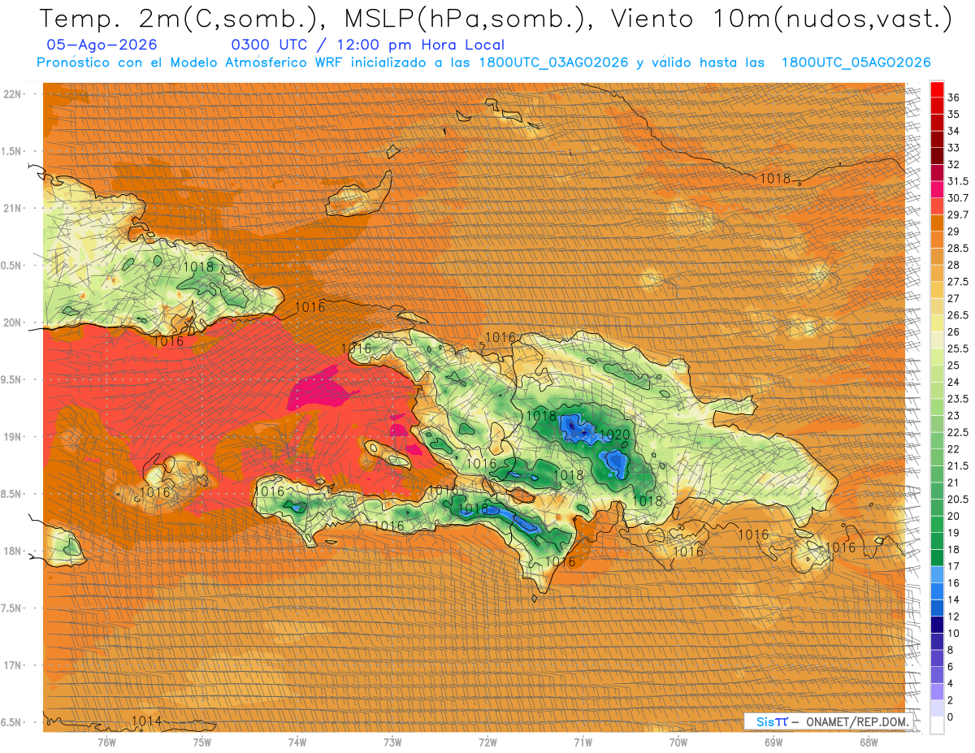Click the '1020' pressure contour label
Image resolution: width=975 pixels, height=753 pixels.
pos(615,435)
